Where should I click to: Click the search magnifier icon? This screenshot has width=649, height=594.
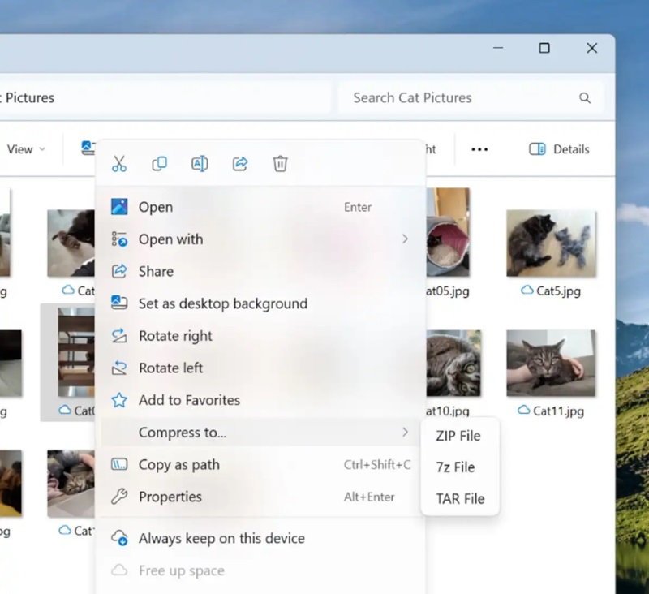pos(584,98)
